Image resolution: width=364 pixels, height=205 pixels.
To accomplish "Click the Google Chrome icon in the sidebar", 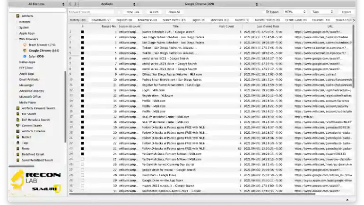I will [x=25, y=51].
